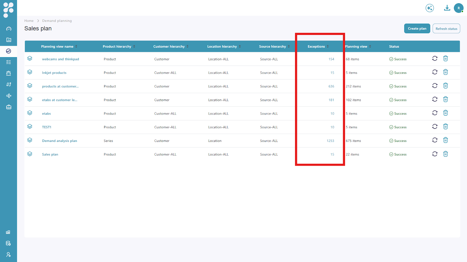467x262 pixels.
Task: Sort by Exceptions column
Action: point(327,47)
